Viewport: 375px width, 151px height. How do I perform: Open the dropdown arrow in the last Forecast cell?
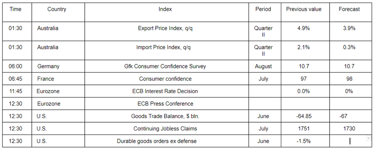coord(369,138)
